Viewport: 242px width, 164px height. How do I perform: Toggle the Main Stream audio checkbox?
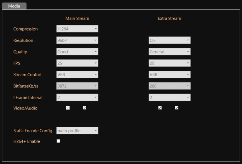pos(84,108)
